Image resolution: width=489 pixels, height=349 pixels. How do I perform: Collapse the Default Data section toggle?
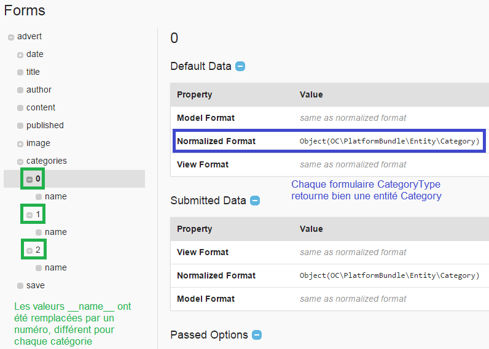point(240,66)
